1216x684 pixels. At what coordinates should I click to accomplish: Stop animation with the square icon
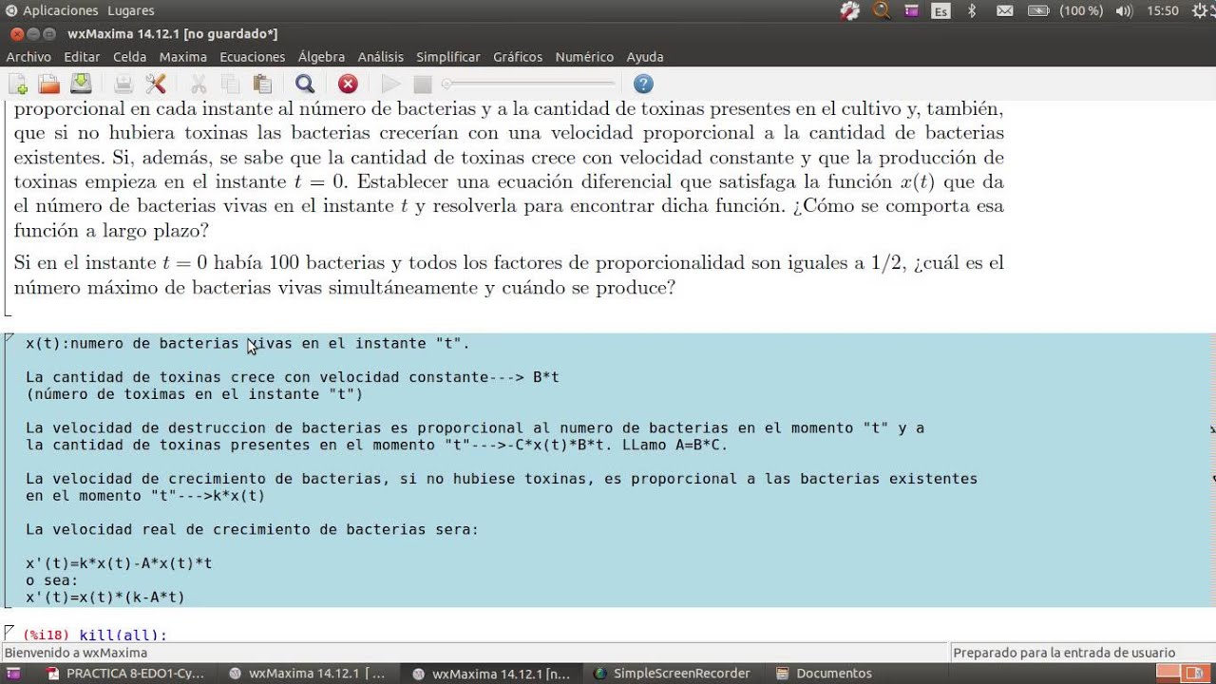[x=423, y=84]
